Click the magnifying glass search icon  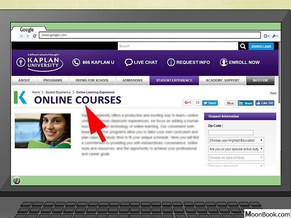[243, 46]
